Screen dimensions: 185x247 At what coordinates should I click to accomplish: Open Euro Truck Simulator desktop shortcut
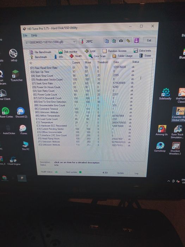tap(177, 132)
